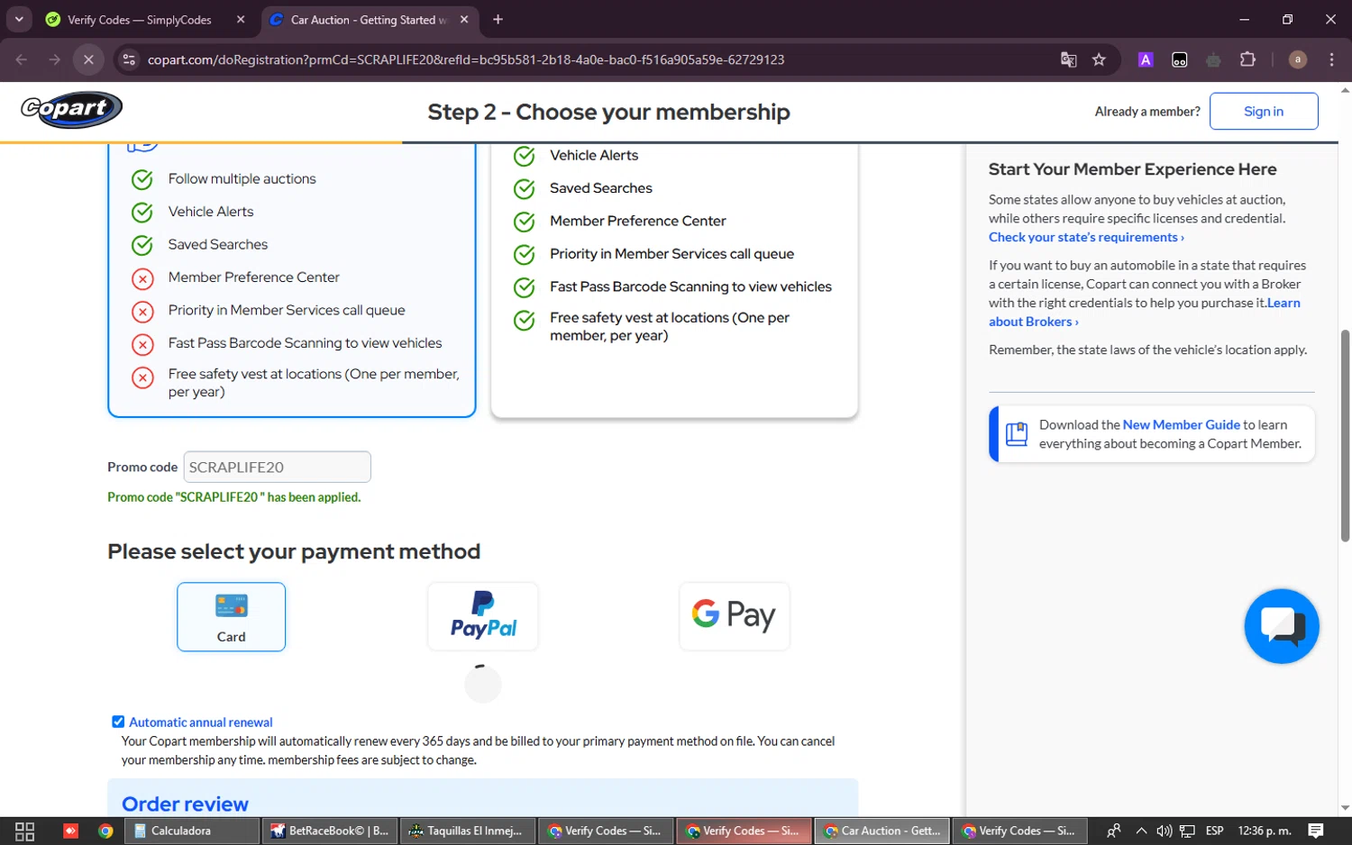Click the taskbar clock 12:36 p. m.
The height and width of the screenshot is (845, 1352).
(1265, 831)
